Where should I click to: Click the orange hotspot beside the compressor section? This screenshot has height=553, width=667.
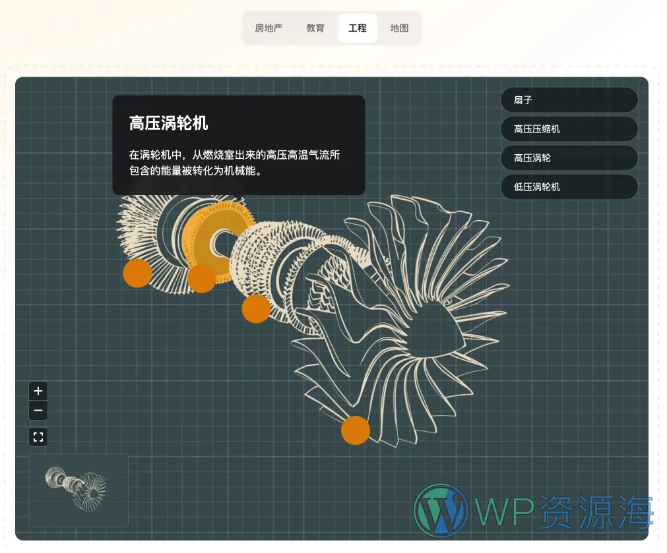click(256, 308)
